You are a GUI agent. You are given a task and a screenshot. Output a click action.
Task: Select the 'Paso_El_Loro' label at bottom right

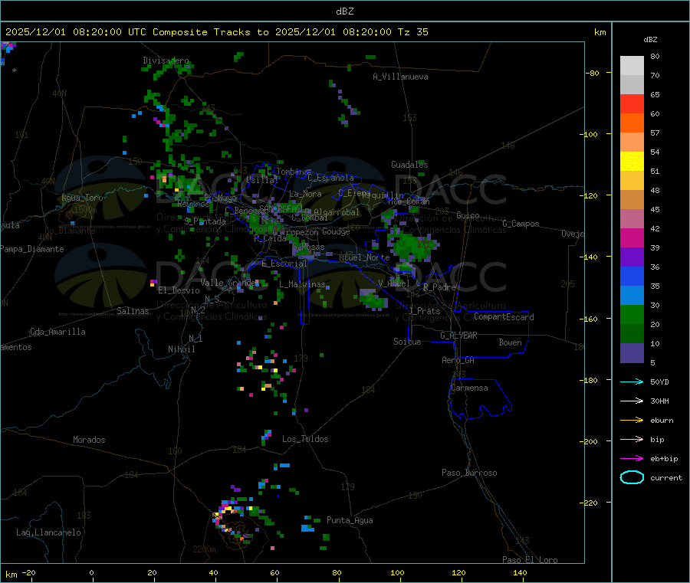(530, 560)
